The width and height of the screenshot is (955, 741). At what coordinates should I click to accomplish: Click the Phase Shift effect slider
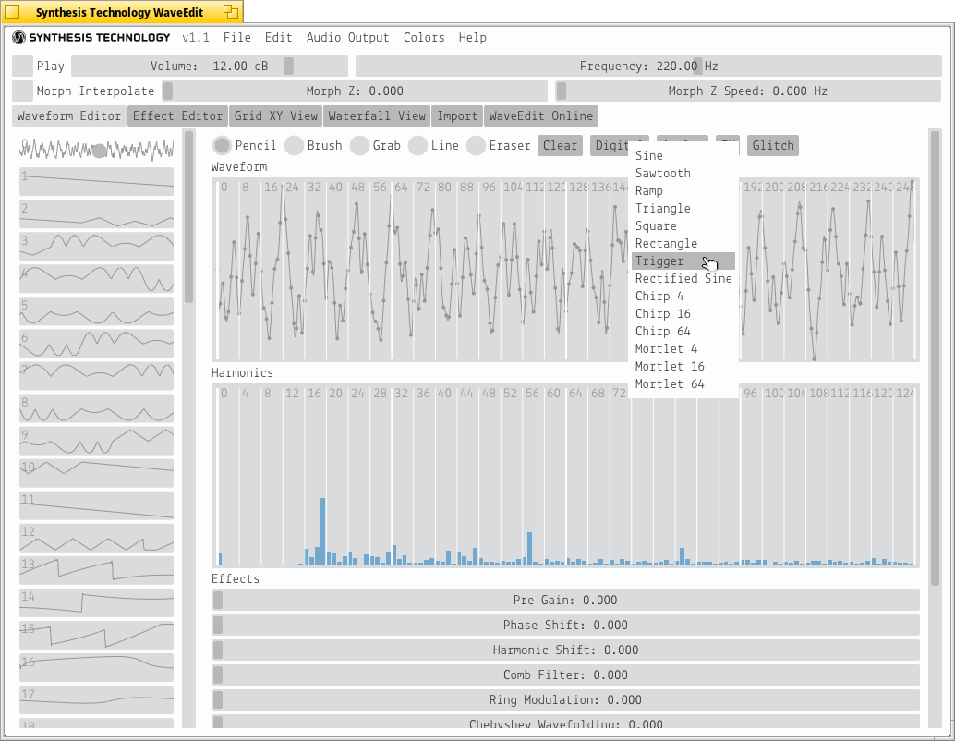[565, 625]
